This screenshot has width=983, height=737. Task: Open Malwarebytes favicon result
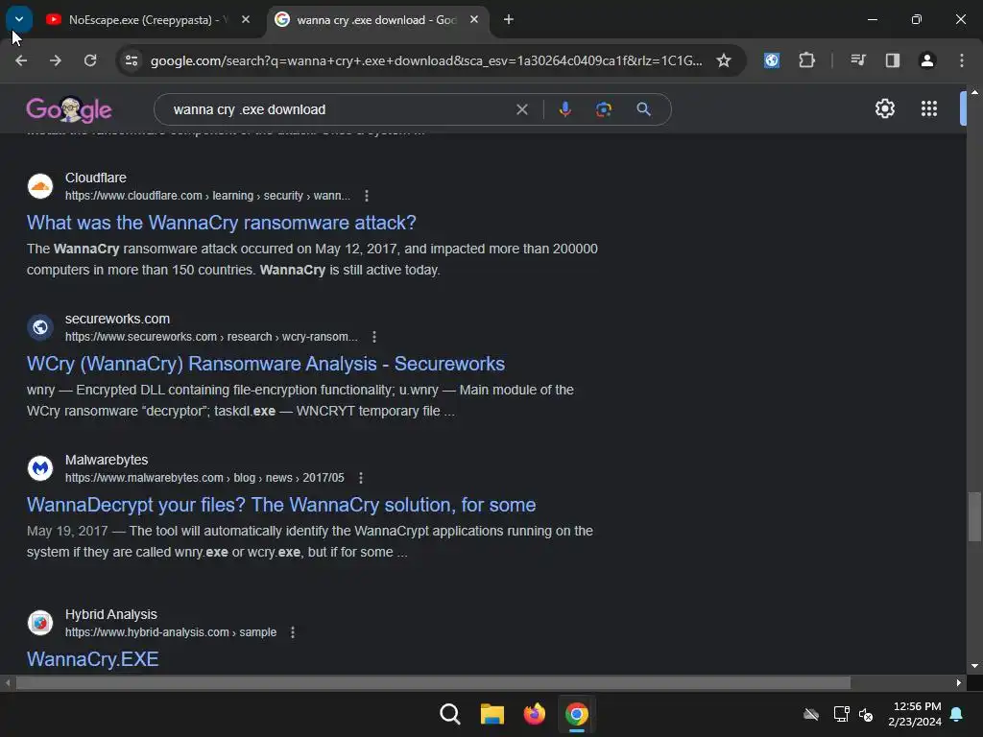click(40, 468)
